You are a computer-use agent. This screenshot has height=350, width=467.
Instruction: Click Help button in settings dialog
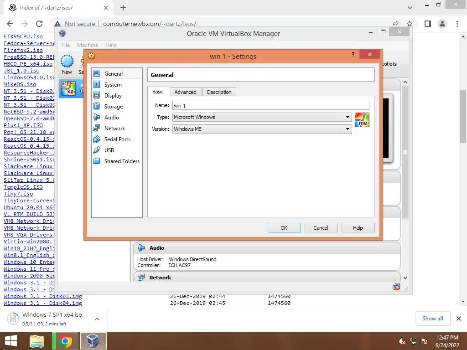pos(358,228)
